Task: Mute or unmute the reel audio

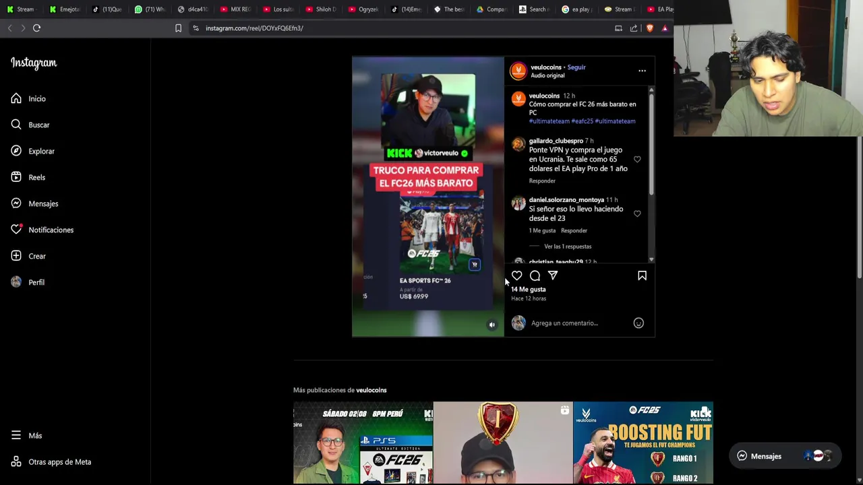Action: [x=492, y=325]
